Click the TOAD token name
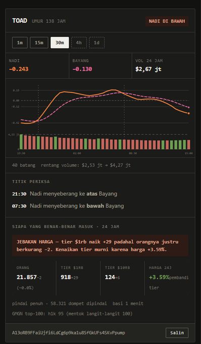 point(20,21)
